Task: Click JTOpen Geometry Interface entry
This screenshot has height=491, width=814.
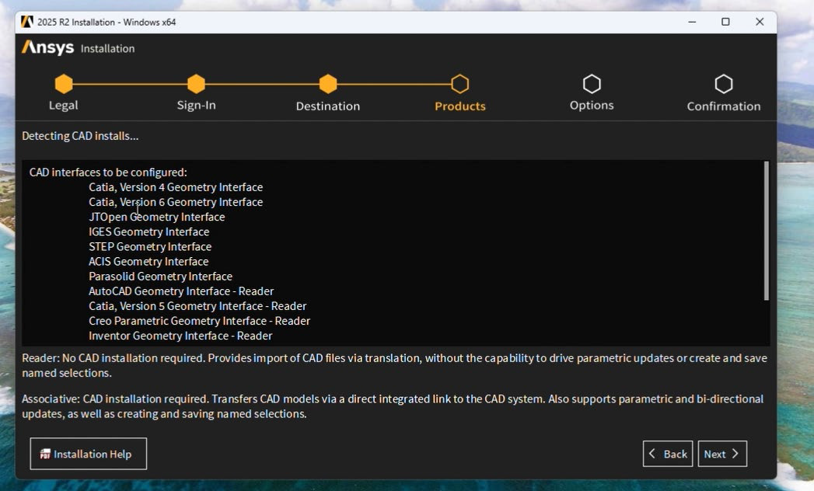Action: [157, 217]
